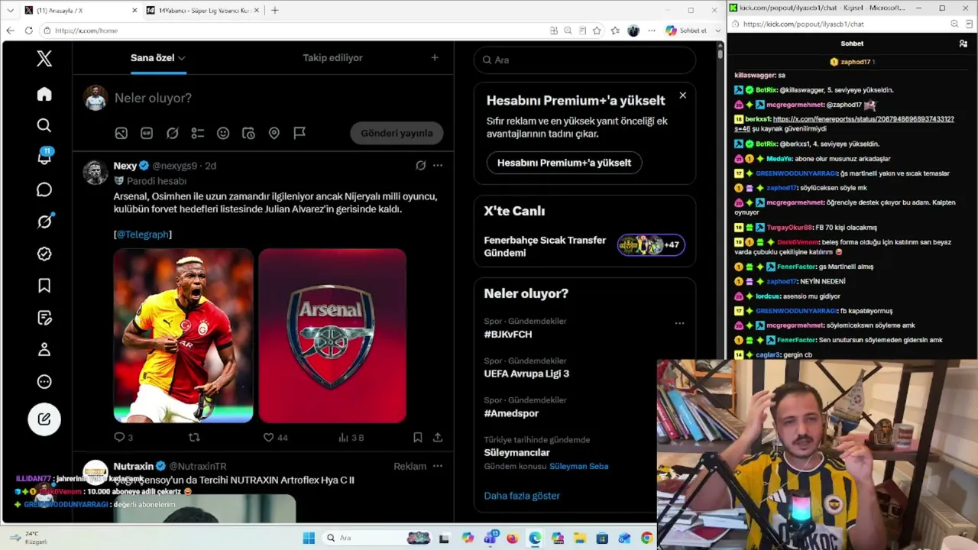
Task: Open Explore with the sidebar magnifier icon
Action: [44, 125]
